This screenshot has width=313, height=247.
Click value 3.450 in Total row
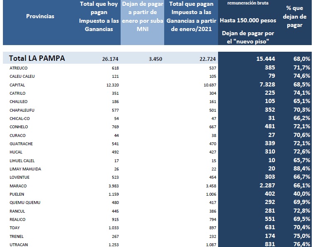155,59
